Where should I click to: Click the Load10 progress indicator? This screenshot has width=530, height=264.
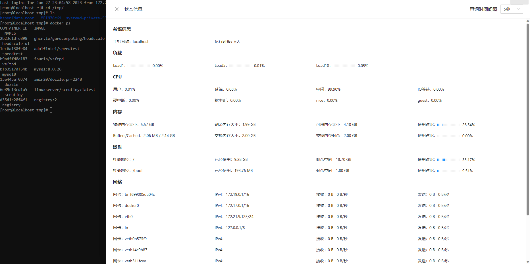click(x=344, y=66)
